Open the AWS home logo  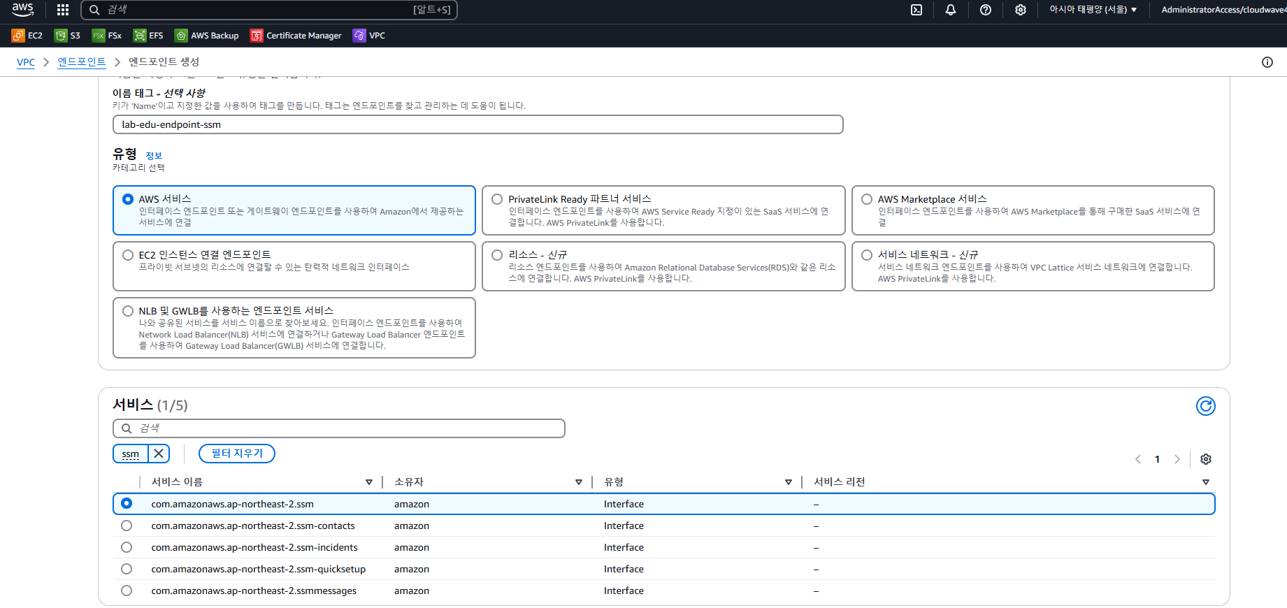22,9
